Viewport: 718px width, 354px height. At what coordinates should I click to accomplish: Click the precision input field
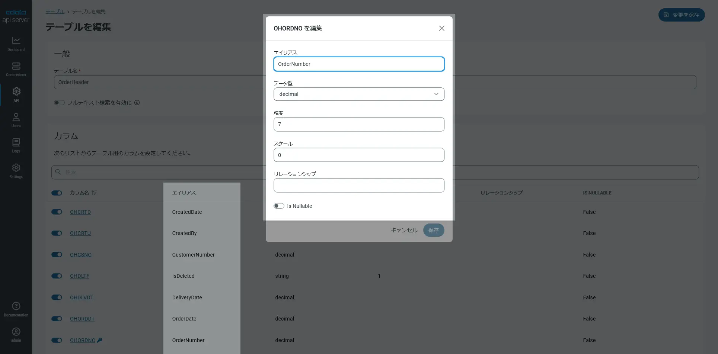tap(359, 124)
